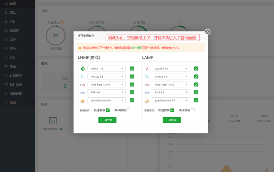Open LAMP PHP 5.6 version dropdown
The height and width of the screenshot is (172, 274).
tap(171, 92)
